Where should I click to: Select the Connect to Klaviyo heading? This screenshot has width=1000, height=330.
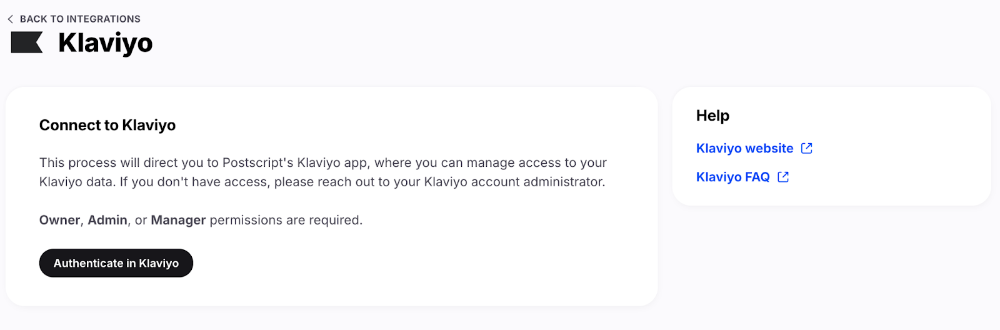(107, 126)
